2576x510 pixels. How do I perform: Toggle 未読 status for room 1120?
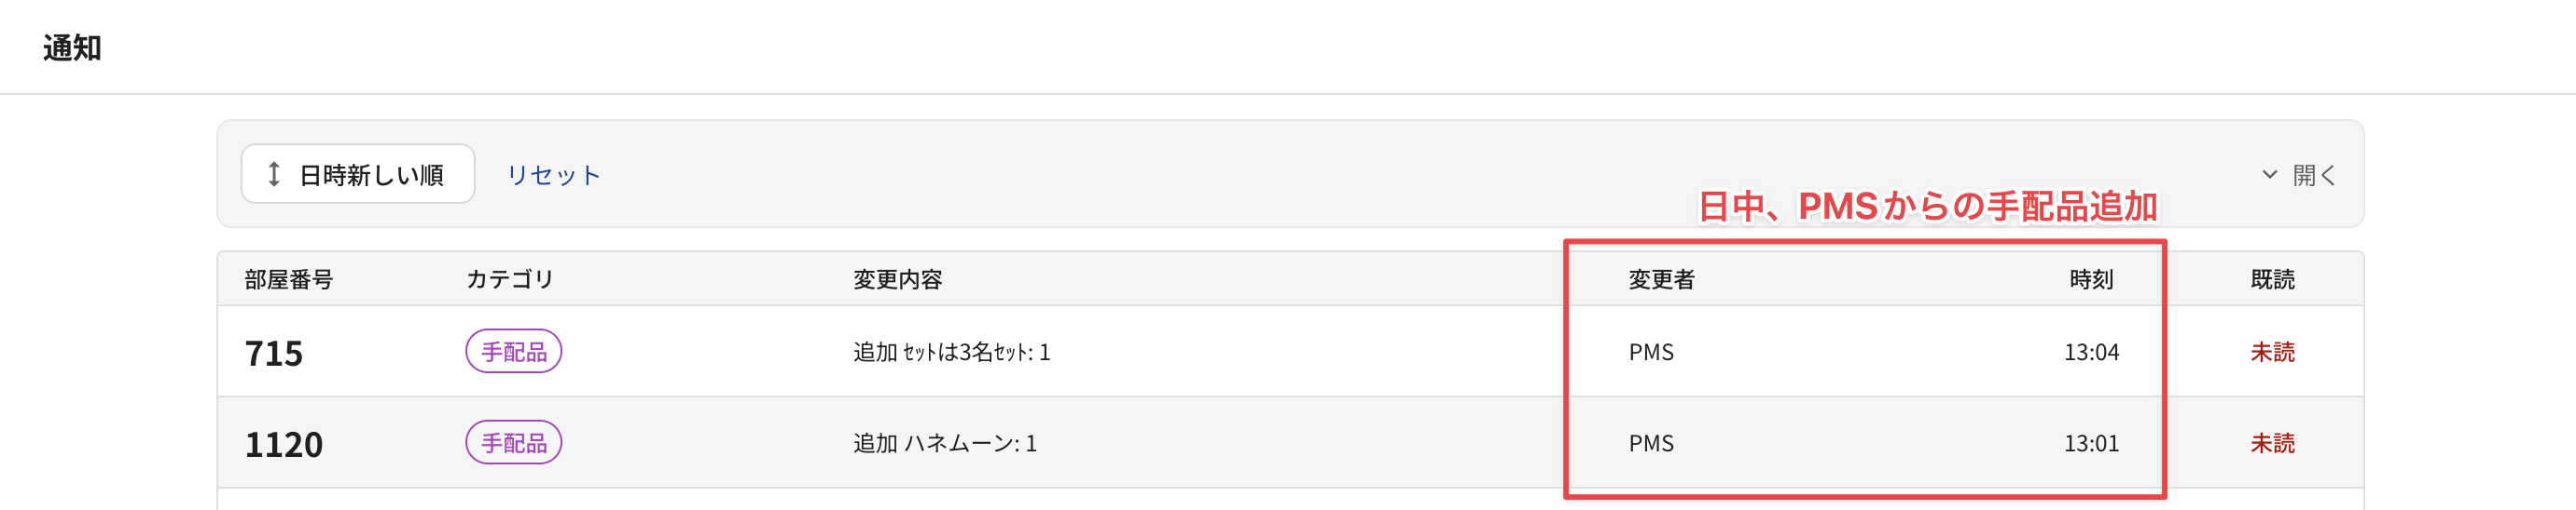[2272, 442]
